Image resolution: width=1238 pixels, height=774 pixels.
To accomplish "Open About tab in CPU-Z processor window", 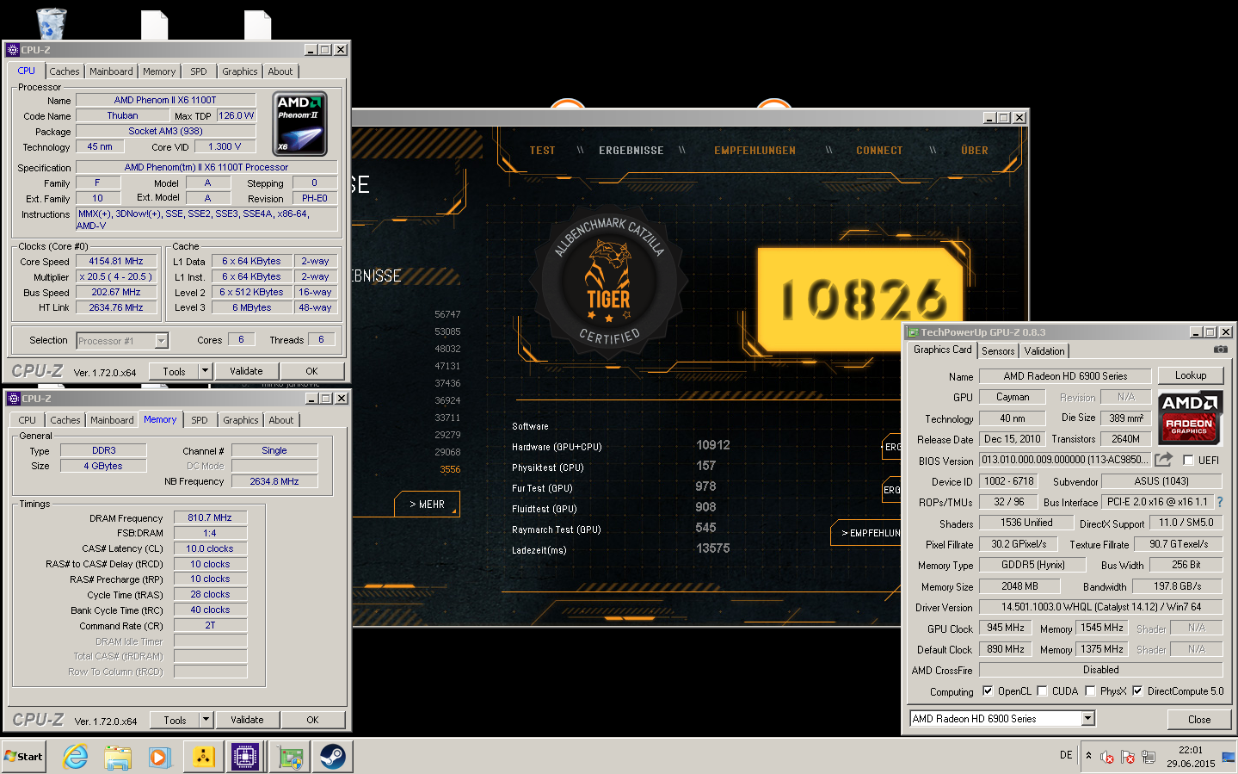I will [x=280, y=71].
